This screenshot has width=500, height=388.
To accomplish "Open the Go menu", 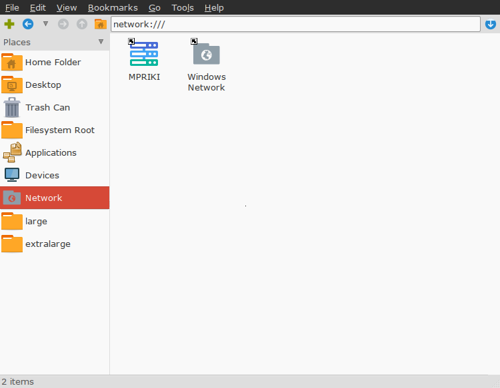I will pos(155,7).
